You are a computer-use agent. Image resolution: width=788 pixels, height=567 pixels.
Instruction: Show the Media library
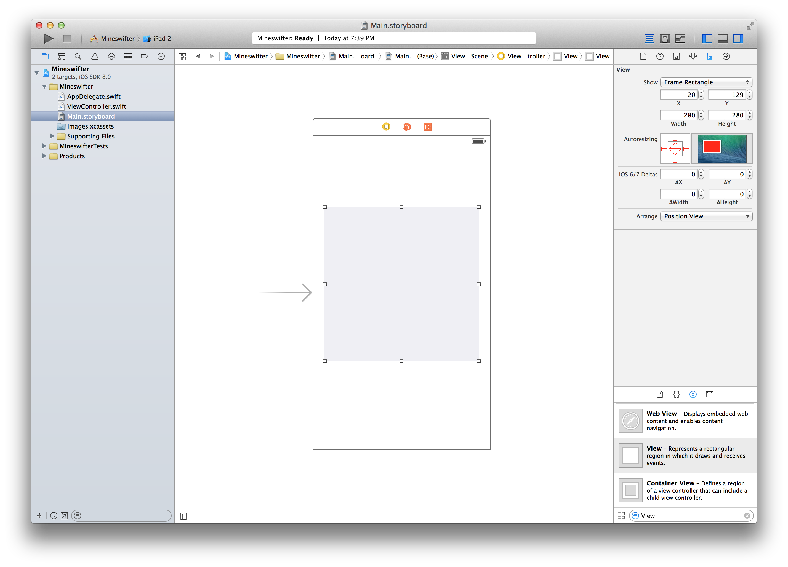point(709,394)
